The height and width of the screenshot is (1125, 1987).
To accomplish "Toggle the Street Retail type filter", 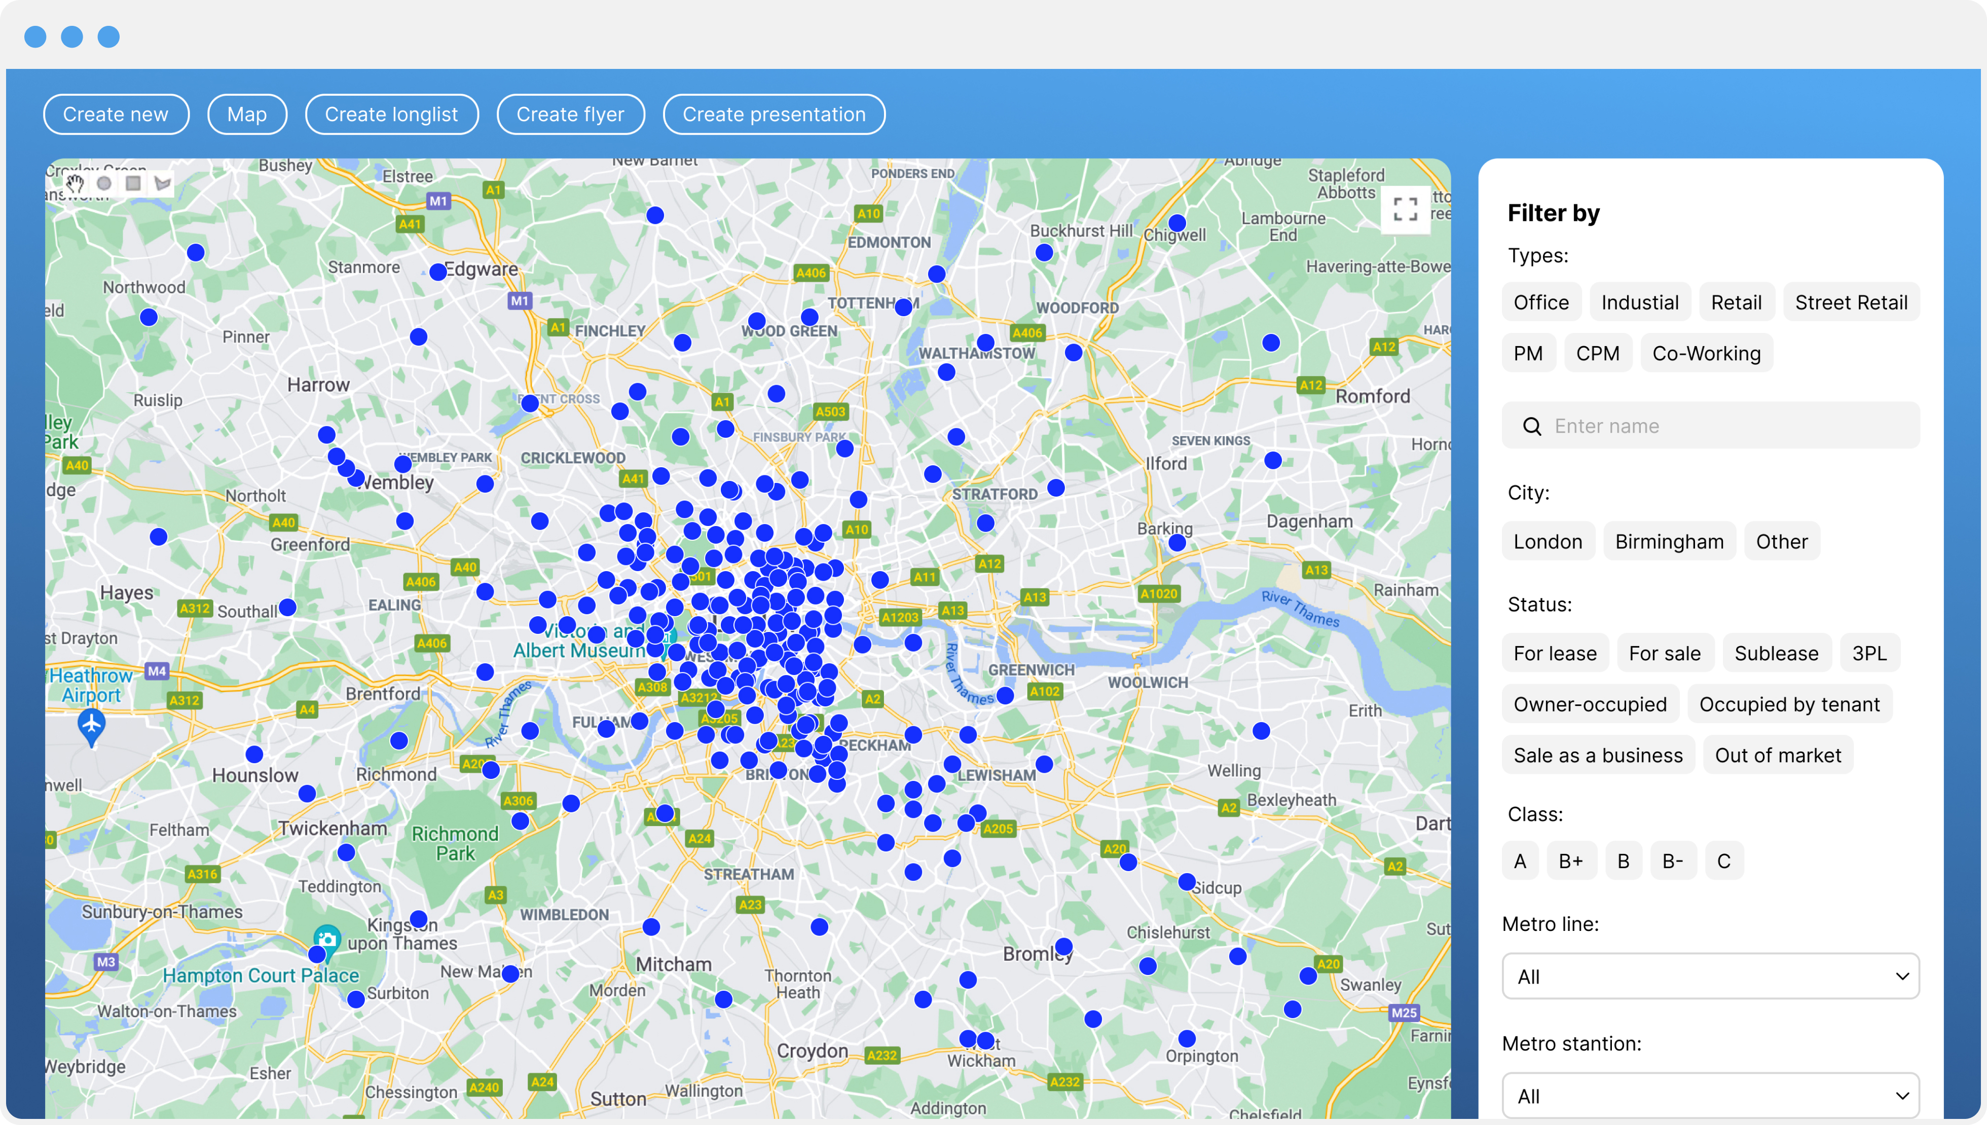I will [x=1851, y=302].
